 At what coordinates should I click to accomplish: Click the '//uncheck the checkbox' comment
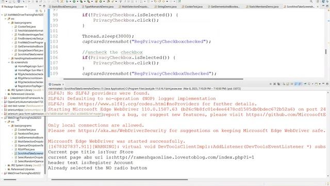point(112,52)
